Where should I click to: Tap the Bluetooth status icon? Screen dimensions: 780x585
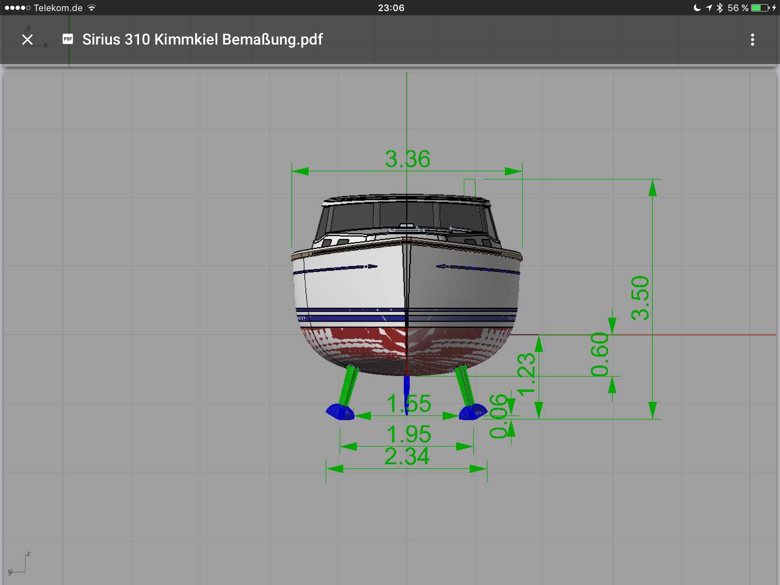pos(719,8)
